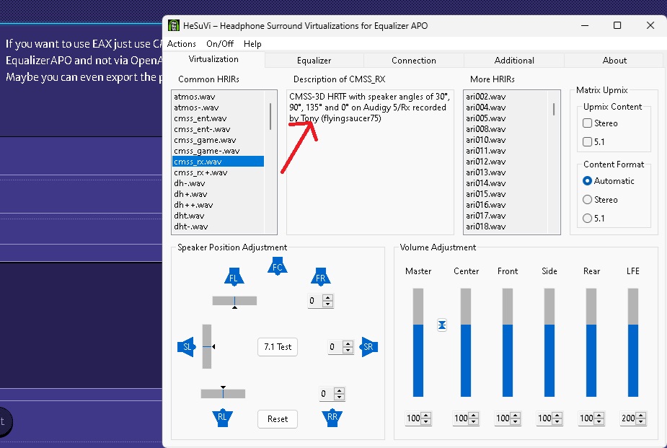Click the CMSS_RX description text box
667x448 pixels.
tap(370, 162)
